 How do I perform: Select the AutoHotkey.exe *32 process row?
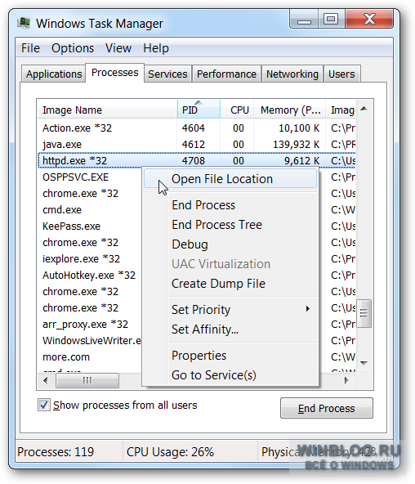point(89,275)
